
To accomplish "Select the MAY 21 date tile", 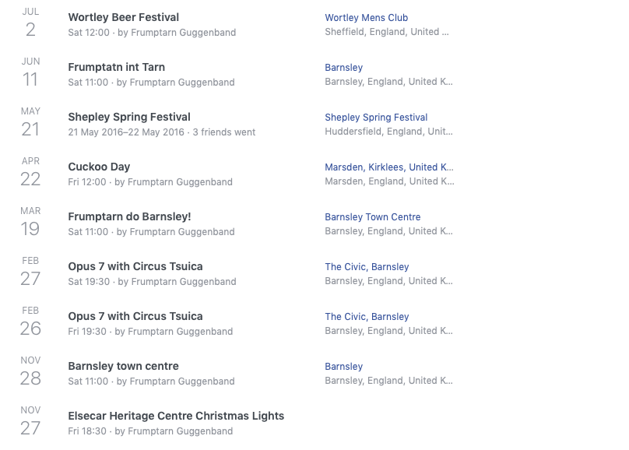I will point(30,122).
